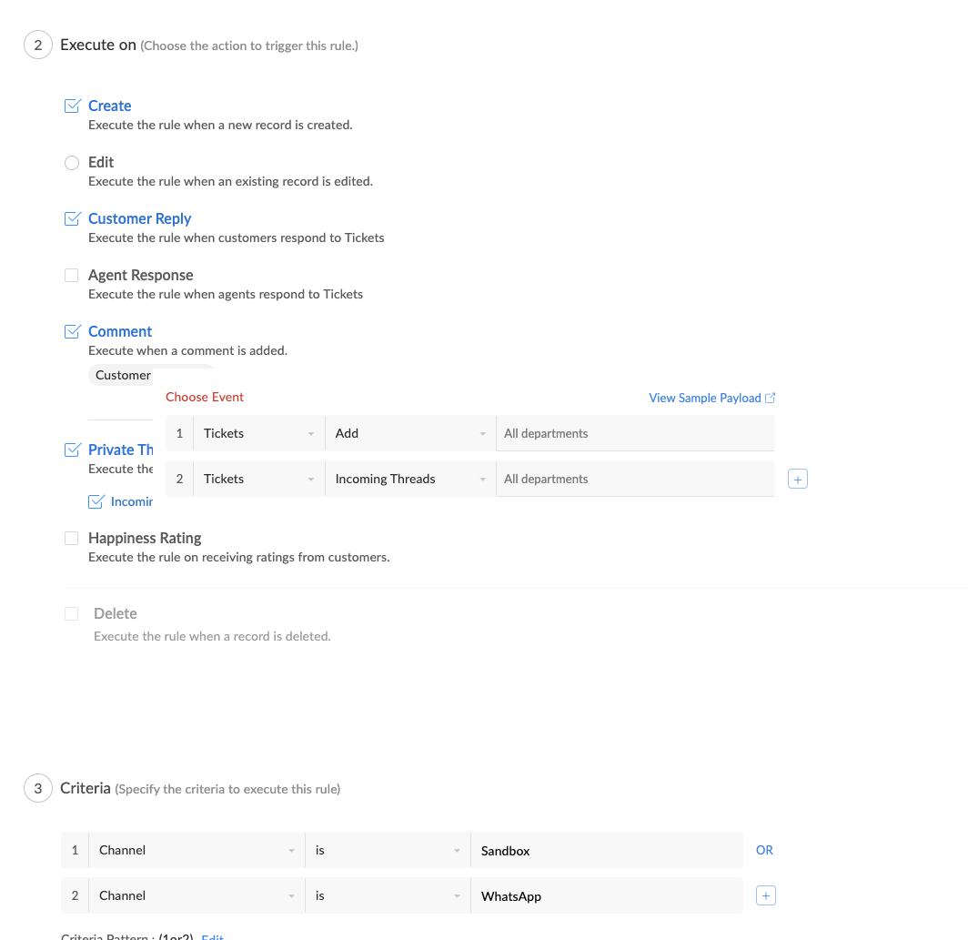
Task: Enable the Happiness Rating checkbox
Action: 72,538
